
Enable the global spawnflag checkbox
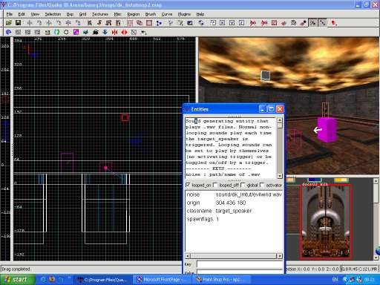tap(243, 185)
